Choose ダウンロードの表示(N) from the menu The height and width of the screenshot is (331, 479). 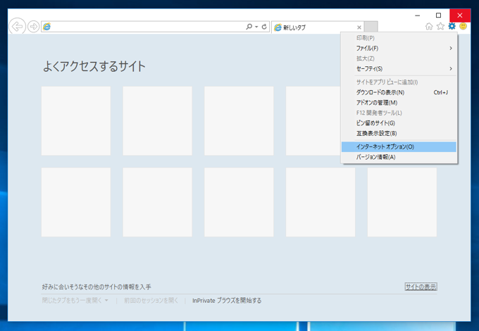pyautogui.click(x=399, y=92)
